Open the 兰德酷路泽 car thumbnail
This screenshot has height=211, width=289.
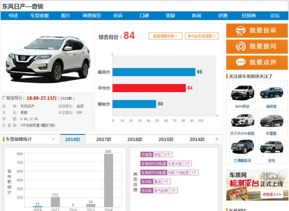pyautogui.click(x=242, y=147)
